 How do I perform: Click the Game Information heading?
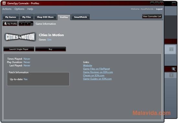point(46,24)
